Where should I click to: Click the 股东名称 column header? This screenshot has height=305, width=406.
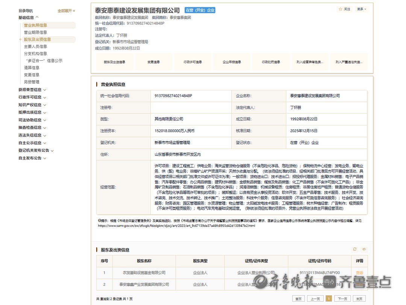click(x=144, y=261)
